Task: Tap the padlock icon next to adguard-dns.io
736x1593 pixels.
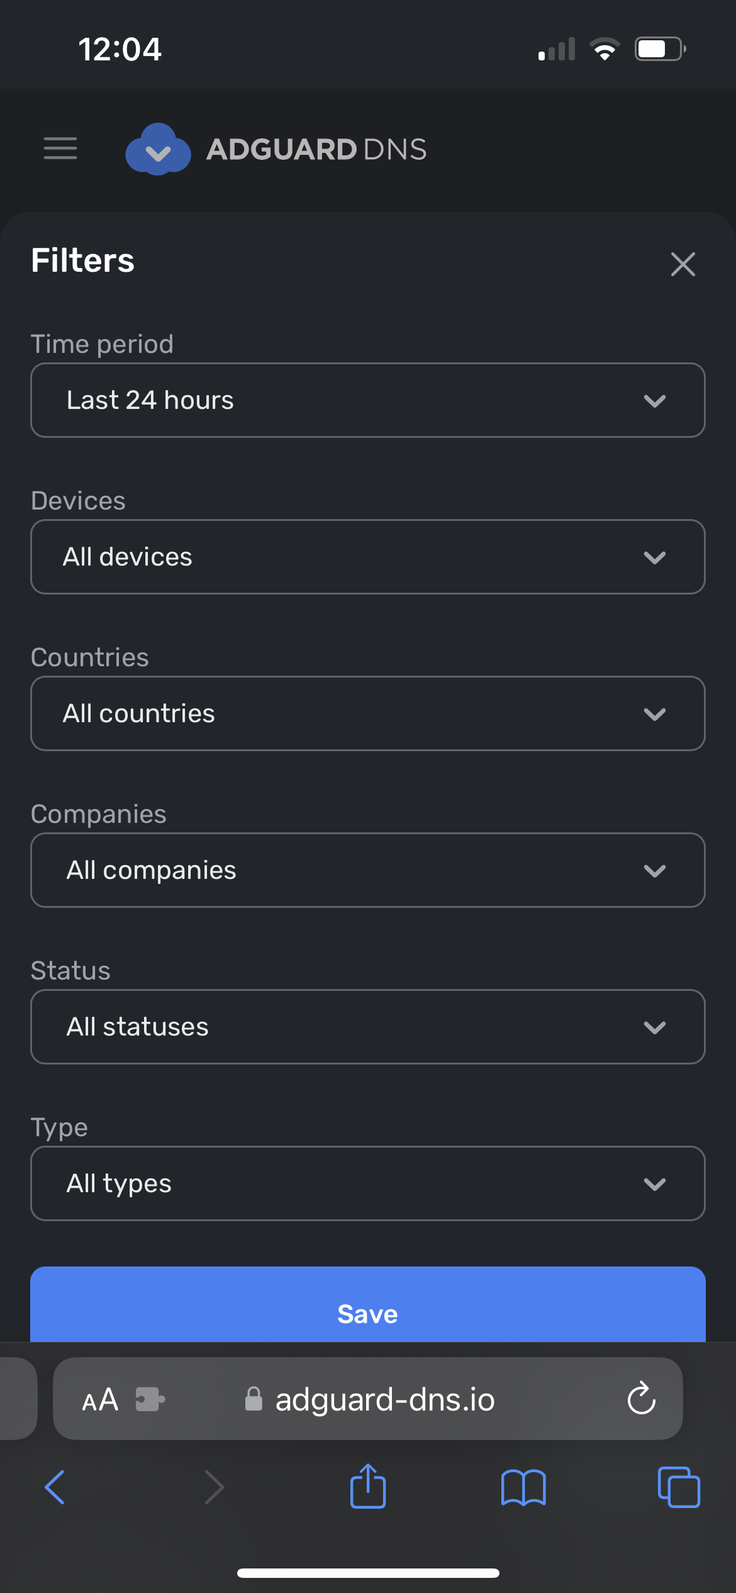Action: click(254, 1399)
